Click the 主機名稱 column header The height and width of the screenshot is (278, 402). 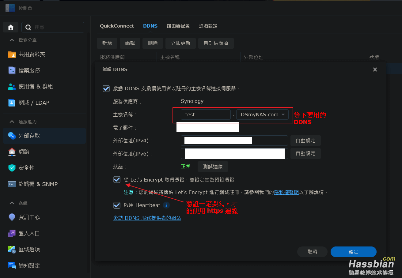tap(198, 57)
